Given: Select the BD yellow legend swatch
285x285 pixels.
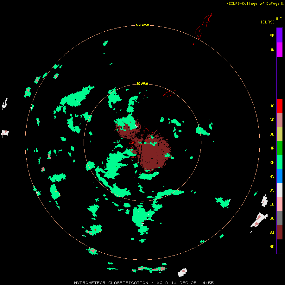Looking at the screenshot, I should pyautogui.click(x=280, y=134).
